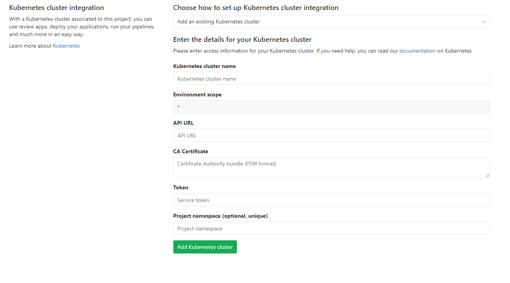Click the API URL input field
This screenshot has width=510, height=283.
click(331, 135)
